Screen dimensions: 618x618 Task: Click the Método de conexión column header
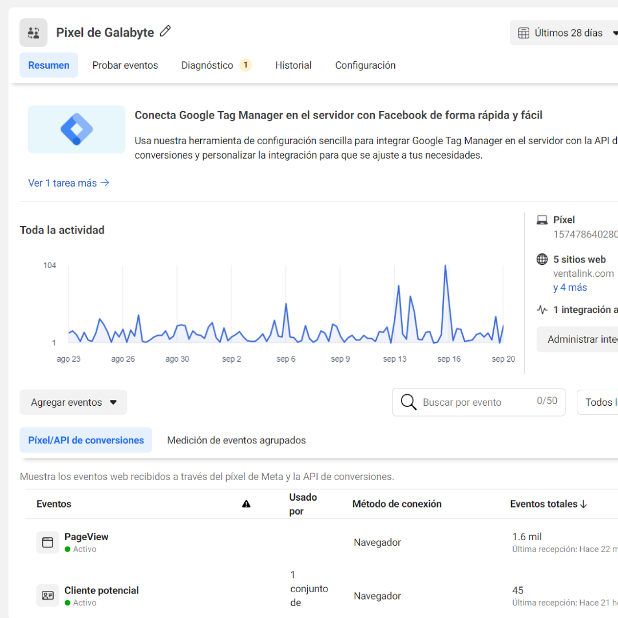pyautogui.click(x=397, y=504)
